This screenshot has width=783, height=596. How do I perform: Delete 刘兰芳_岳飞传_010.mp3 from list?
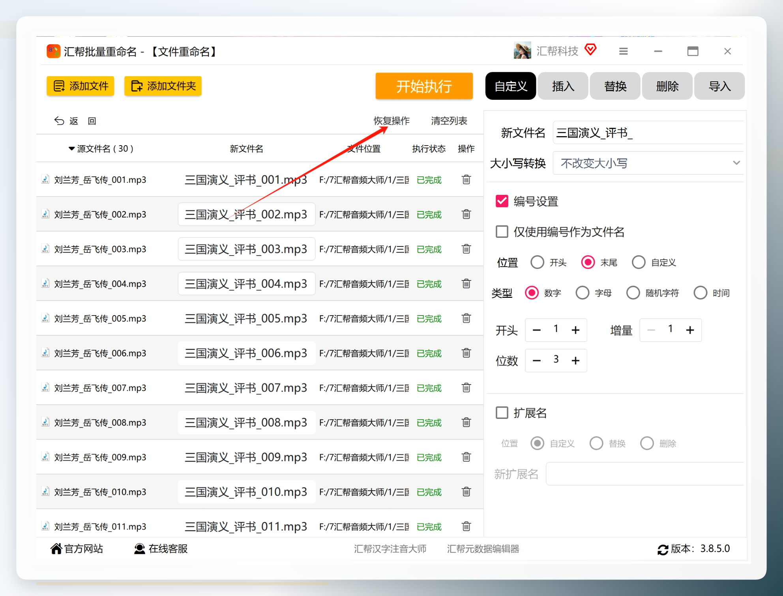466,492
